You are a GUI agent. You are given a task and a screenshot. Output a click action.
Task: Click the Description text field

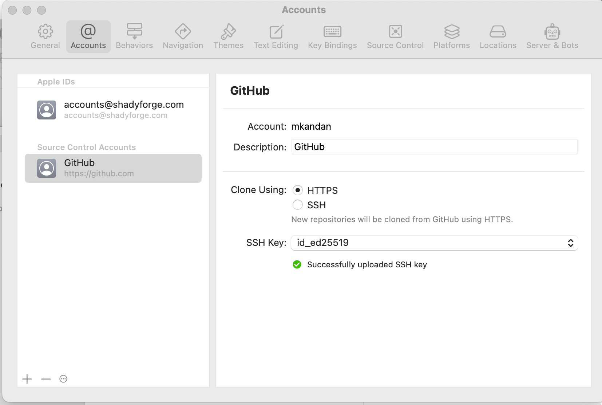click(x=434, y=147)
